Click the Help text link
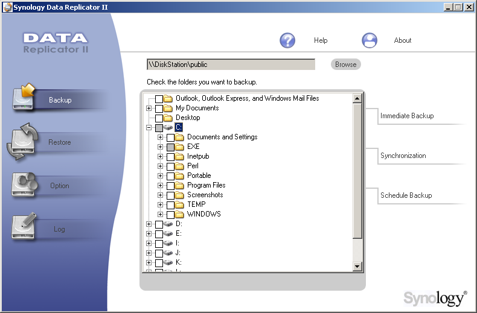477x313 pixels. click(x=321, y=40)
